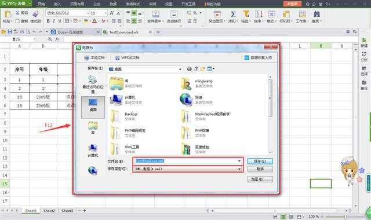Open the 保存类型 file type dropdown
Viewport: 371px width, 220px height.
tap(239, 169)
